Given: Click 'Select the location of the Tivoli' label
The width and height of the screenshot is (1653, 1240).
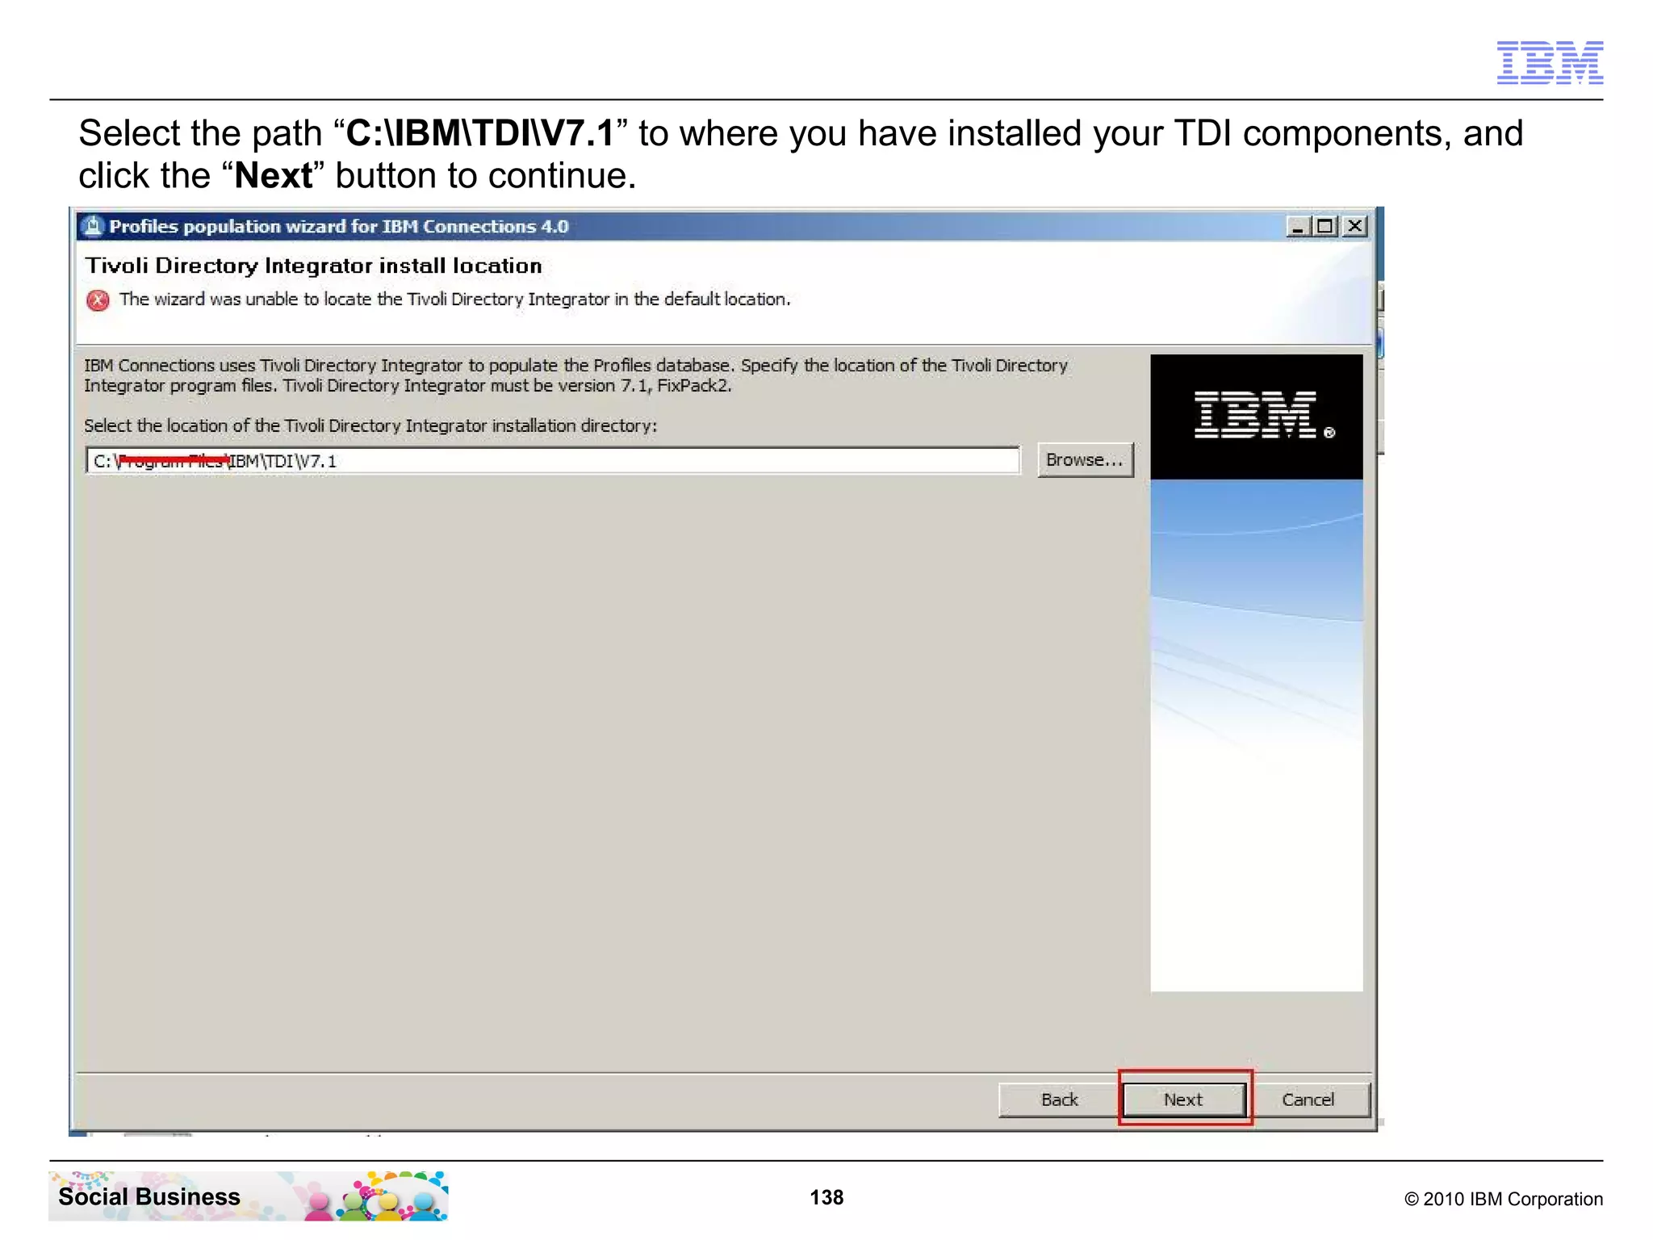Looking at the screenshot, I should click(370, 425).
